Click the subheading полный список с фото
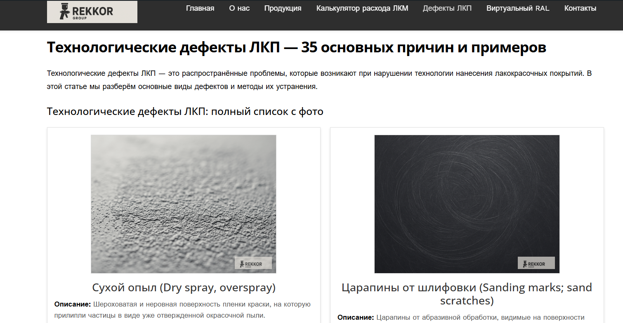This screenshot has width=623, height=323. (185, 112)
